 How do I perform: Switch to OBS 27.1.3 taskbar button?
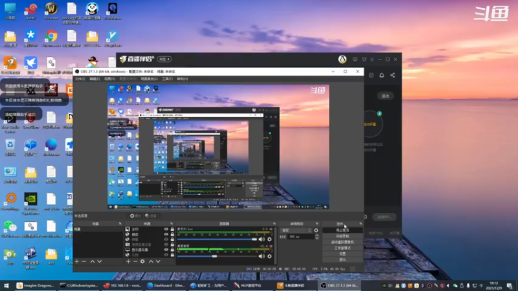pyautogui.click(x=339, y=285)
